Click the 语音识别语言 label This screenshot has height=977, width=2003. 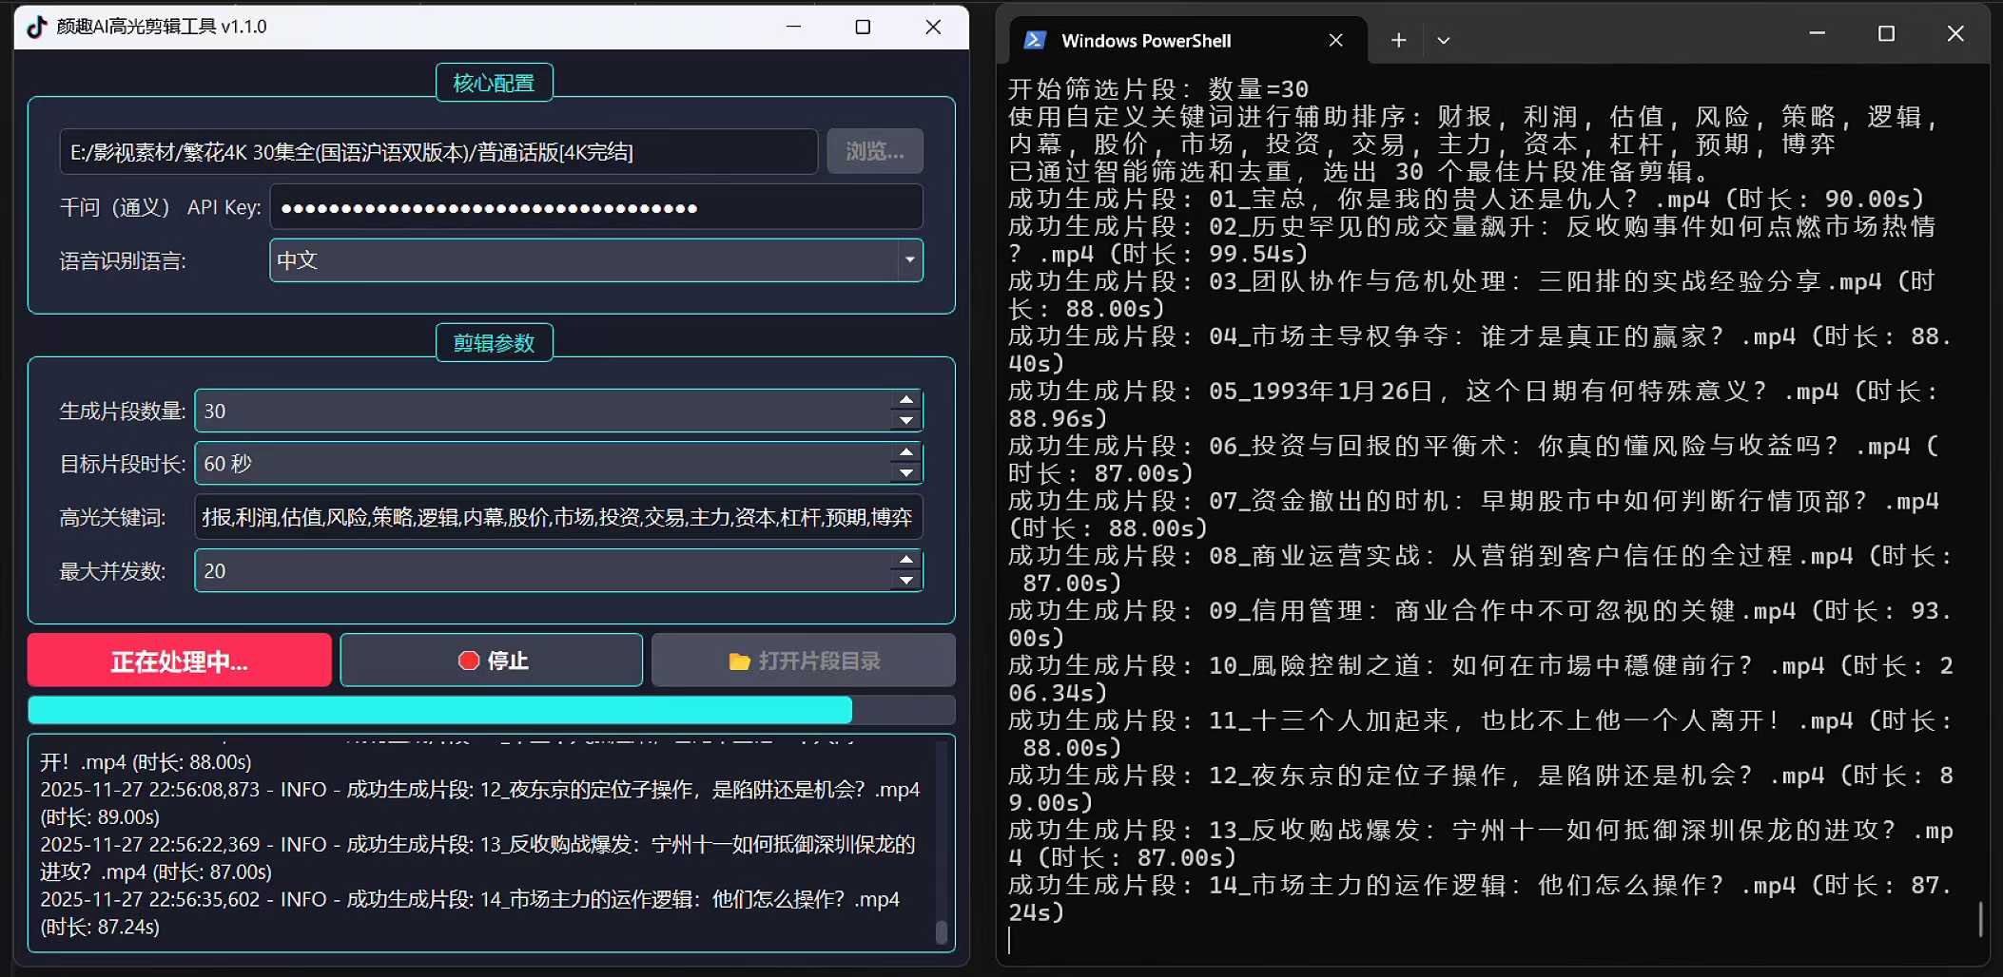click(123, 260)
